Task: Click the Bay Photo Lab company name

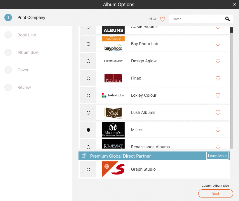Action: coord(144,44)
